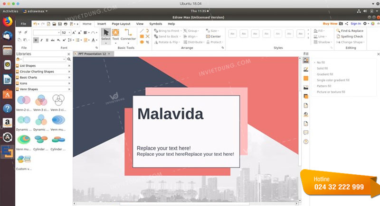
Task: Select the No fill option
Action: (320, 63)
